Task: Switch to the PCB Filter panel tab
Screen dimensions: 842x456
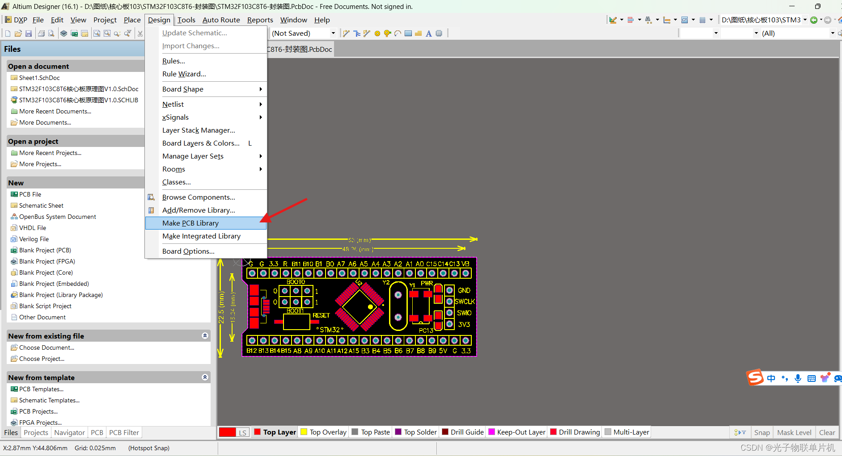Action: pyautogui.click(x=124, y=433)
